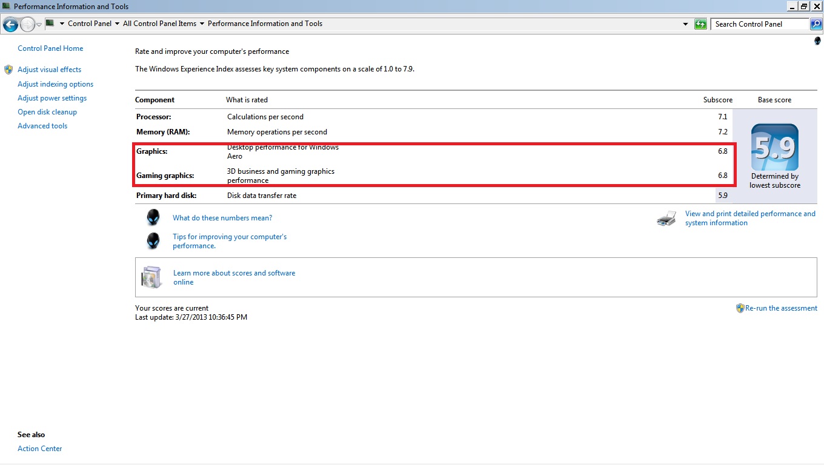Open Adjust power settings
Image resolution: width=824 pixels, height=465 pixels.
[x=52, y=98]
